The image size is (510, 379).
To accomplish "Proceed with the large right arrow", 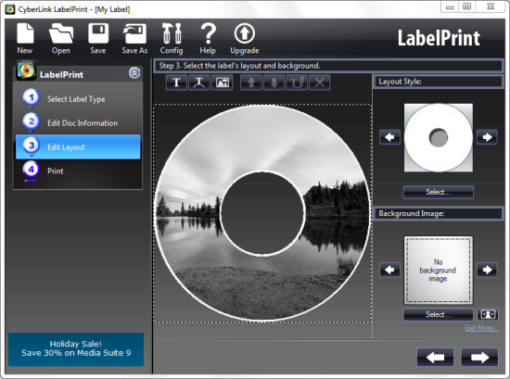I will pyautogui.click(x=479, y=357).
